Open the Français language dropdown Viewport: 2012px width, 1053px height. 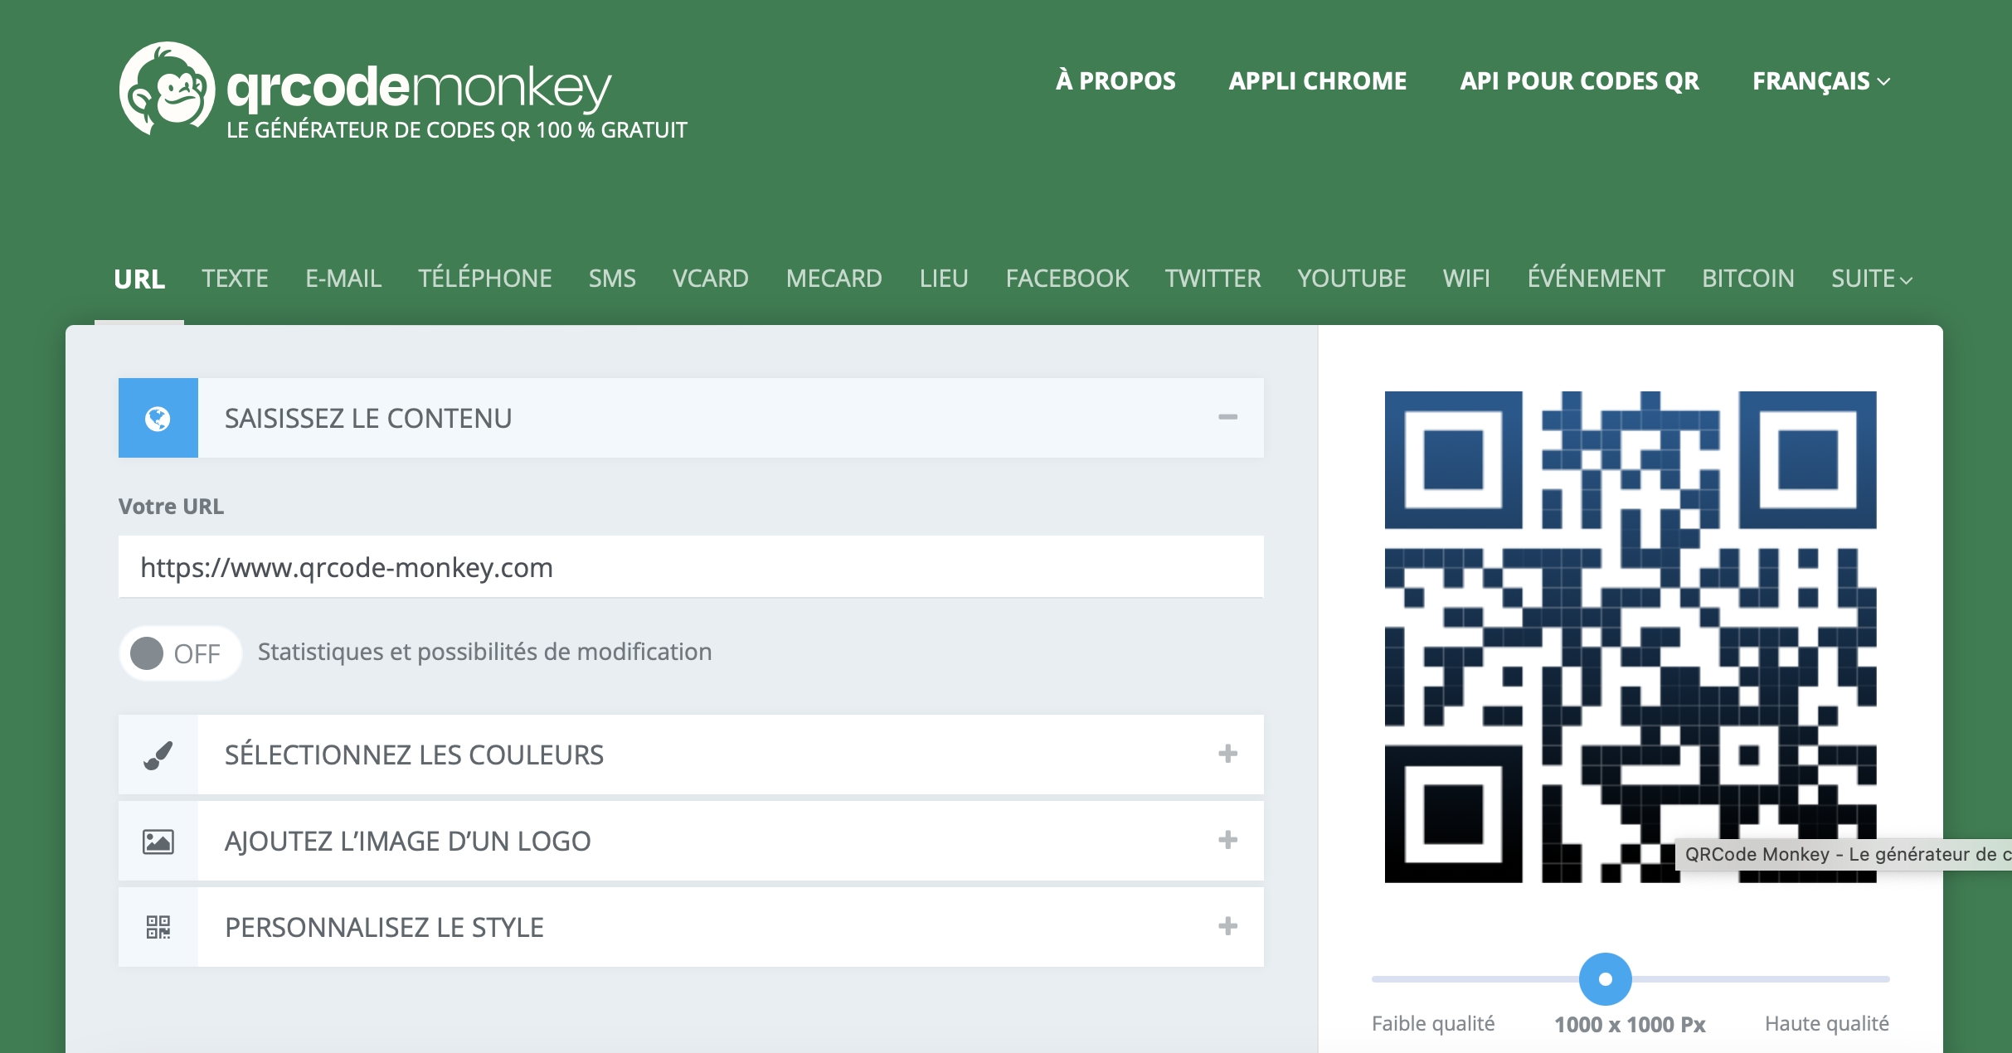point(1821,81)
